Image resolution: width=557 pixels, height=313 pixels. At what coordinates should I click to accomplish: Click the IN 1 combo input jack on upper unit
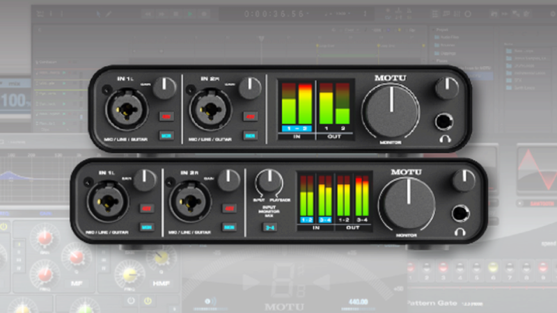point(127,110)
